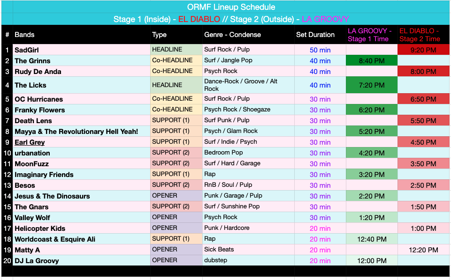Open the underlined Earl Grey link
The width and height of the screenshot is (451, 280).
(30, 142)
